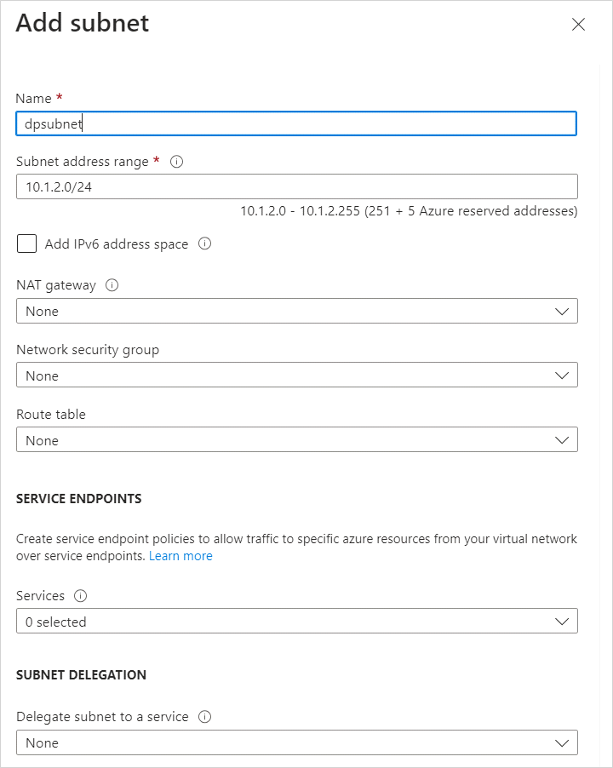Open the Route table dropdown
Image resolution: width=613 pixels, height=768 pixels.
pyautogui.click(x=296, y=440)
